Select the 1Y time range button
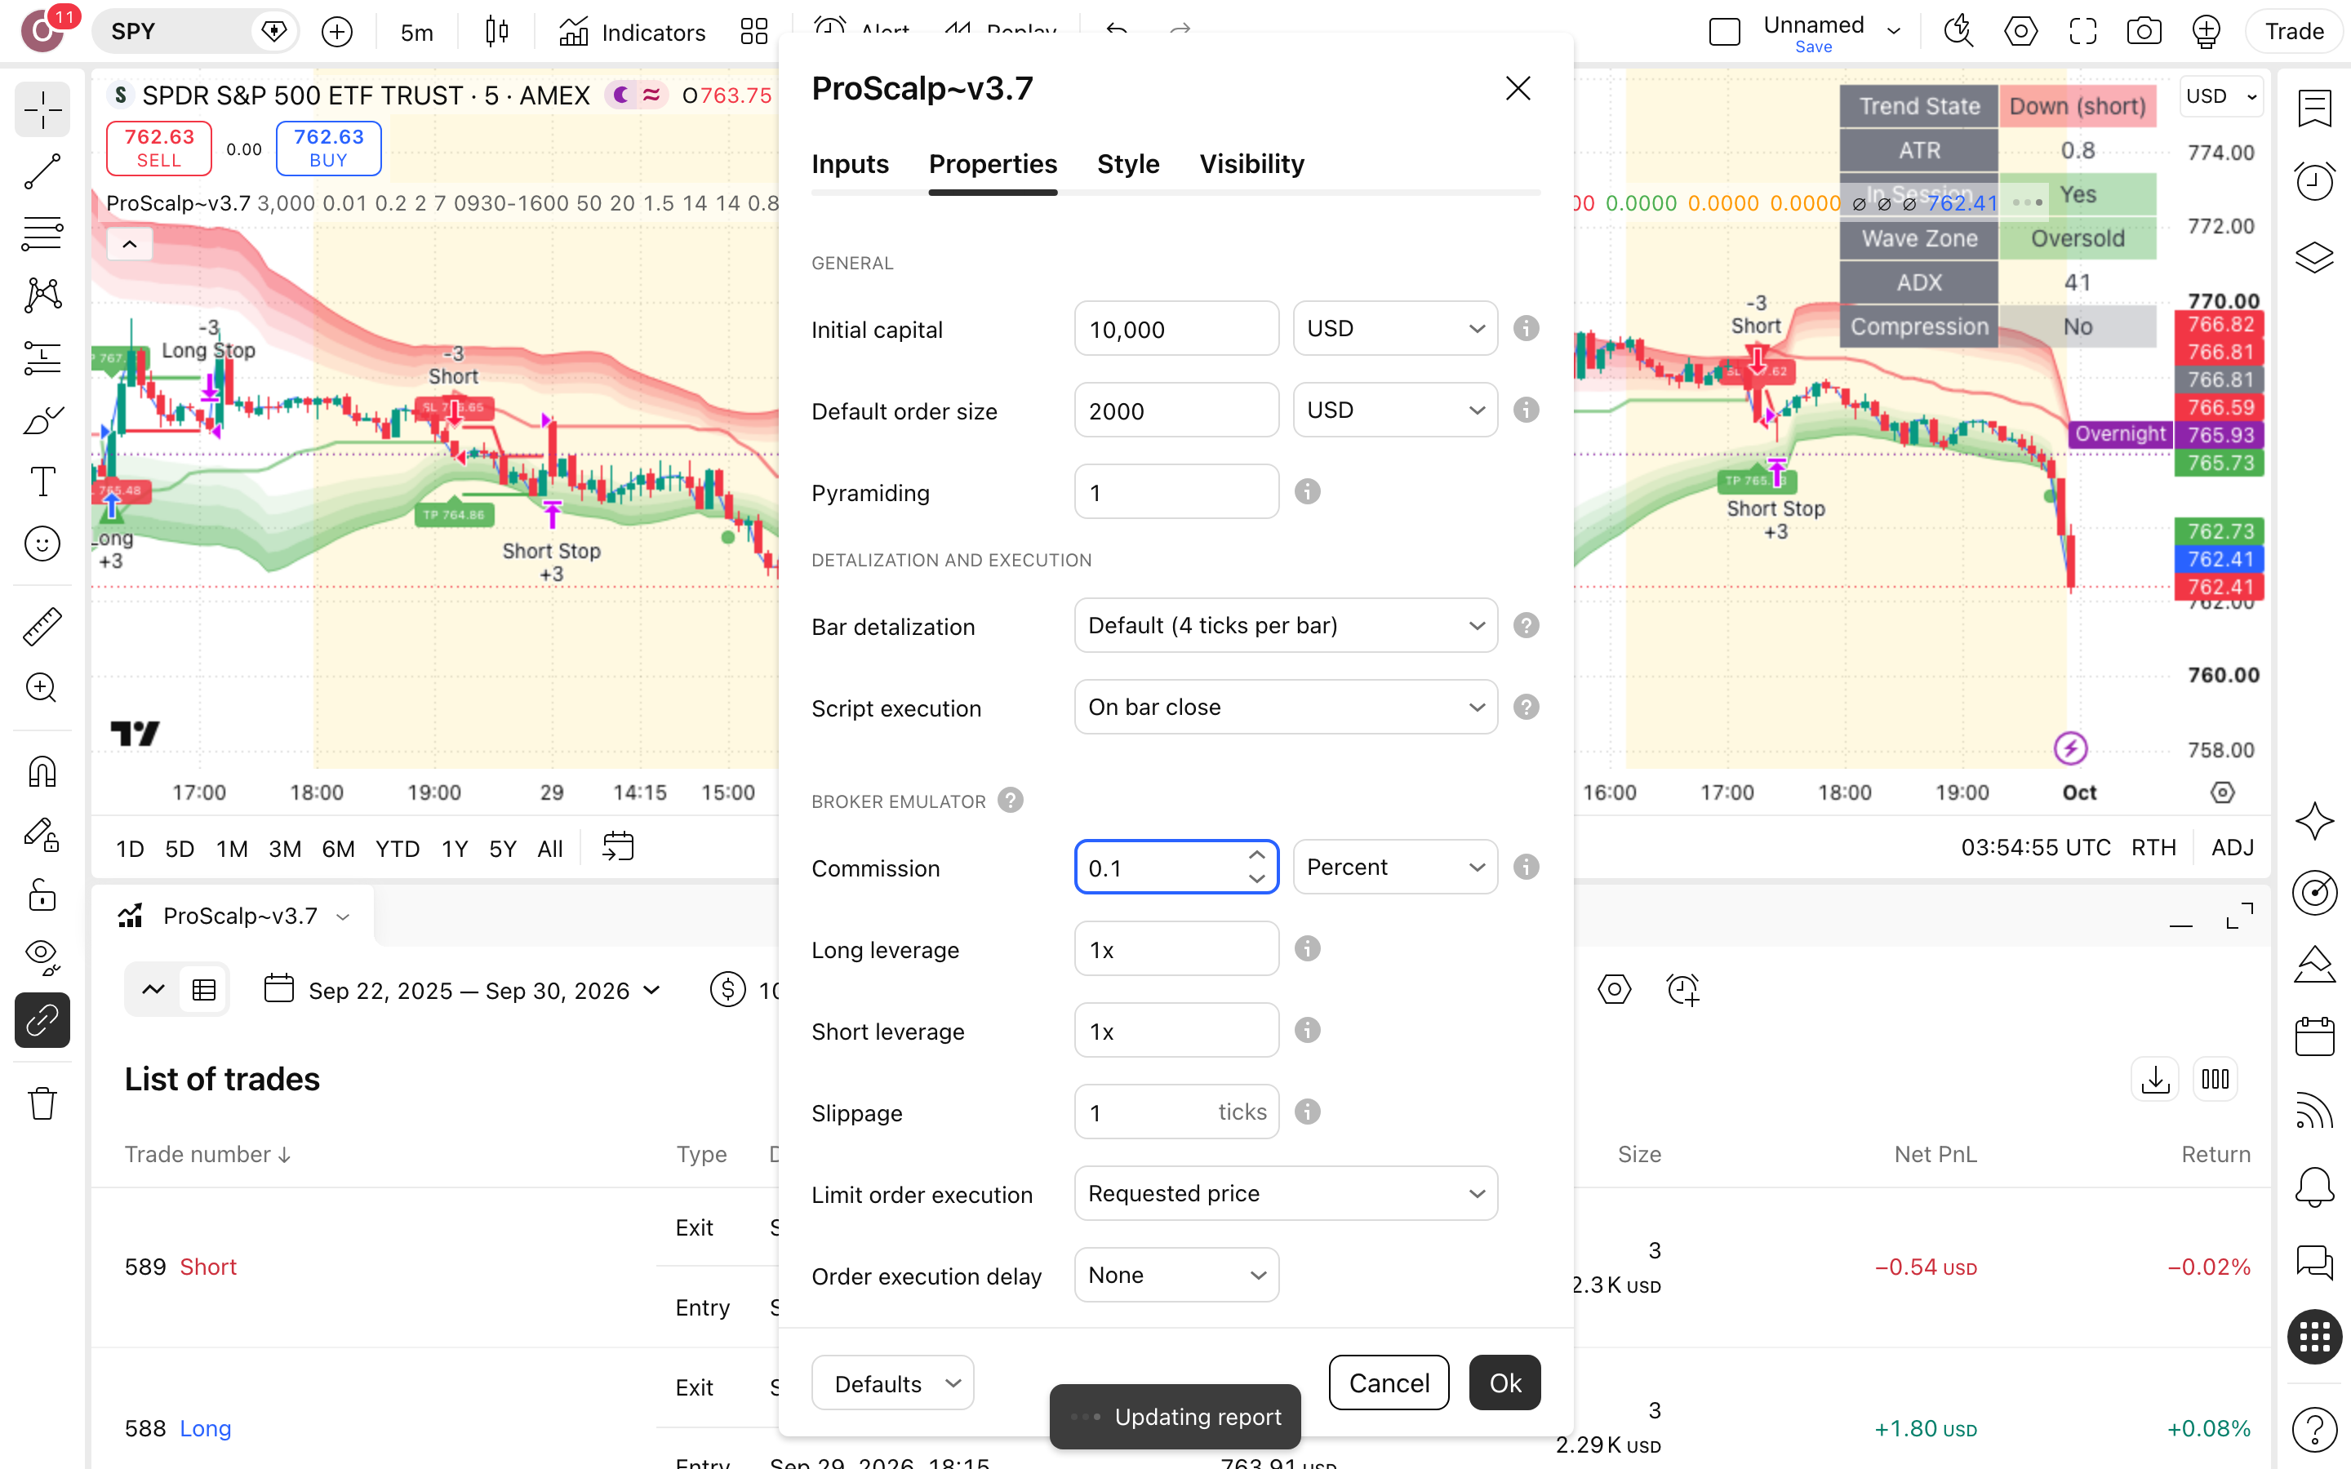Image resolution: width=2351 pixels, height=1469 pixels. pos(454,849)
